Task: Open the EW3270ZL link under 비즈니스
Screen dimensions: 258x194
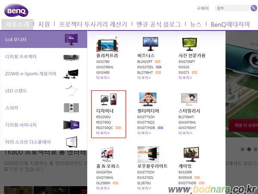Action: point(145,67)
